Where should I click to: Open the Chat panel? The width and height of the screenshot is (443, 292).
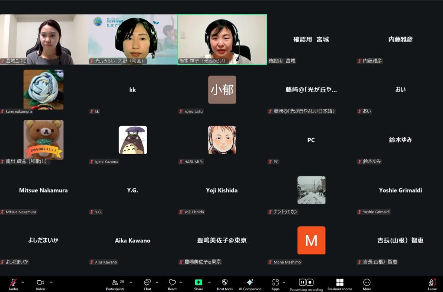click(x=147, y=282)
